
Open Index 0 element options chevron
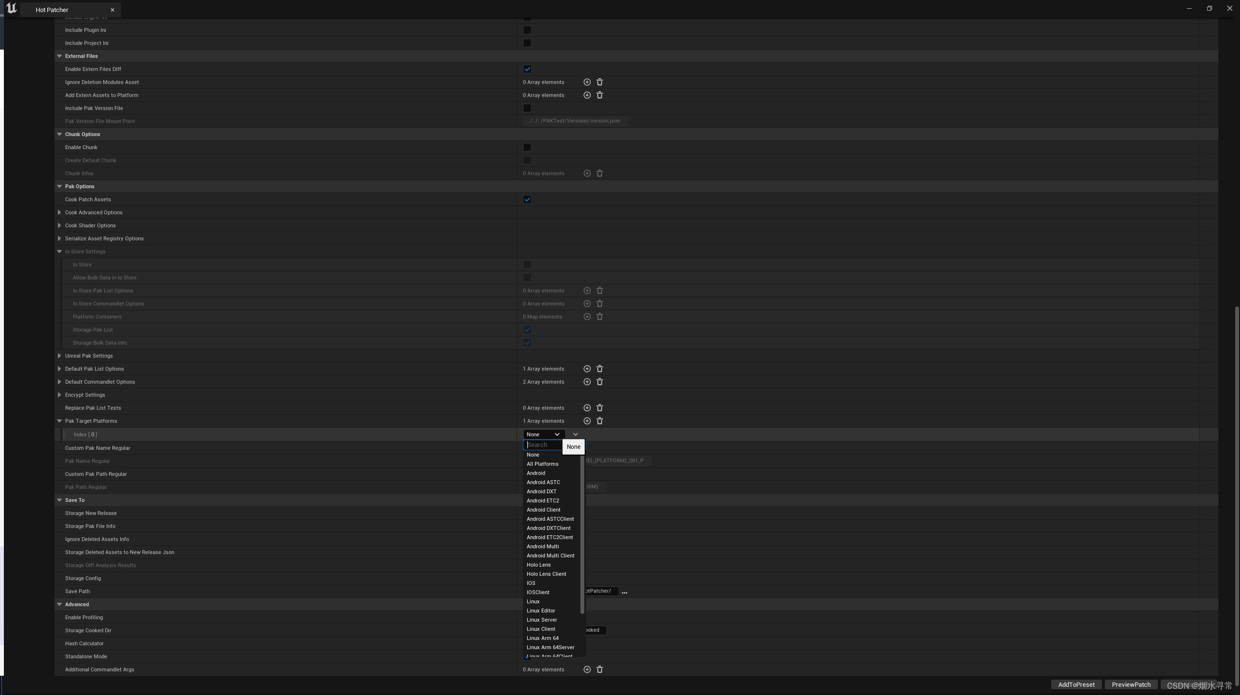tap(575, 434)
